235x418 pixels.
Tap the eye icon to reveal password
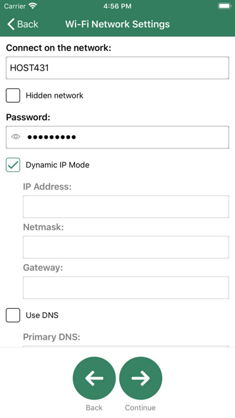click(x=16, y=137)
